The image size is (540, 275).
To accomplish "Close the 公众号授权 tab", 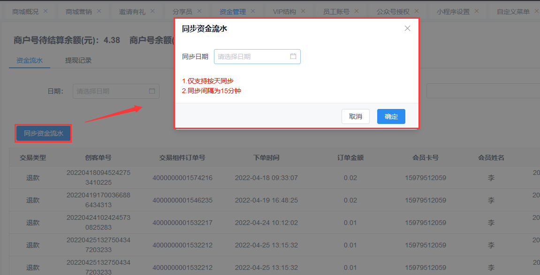I will pos(416,11).
